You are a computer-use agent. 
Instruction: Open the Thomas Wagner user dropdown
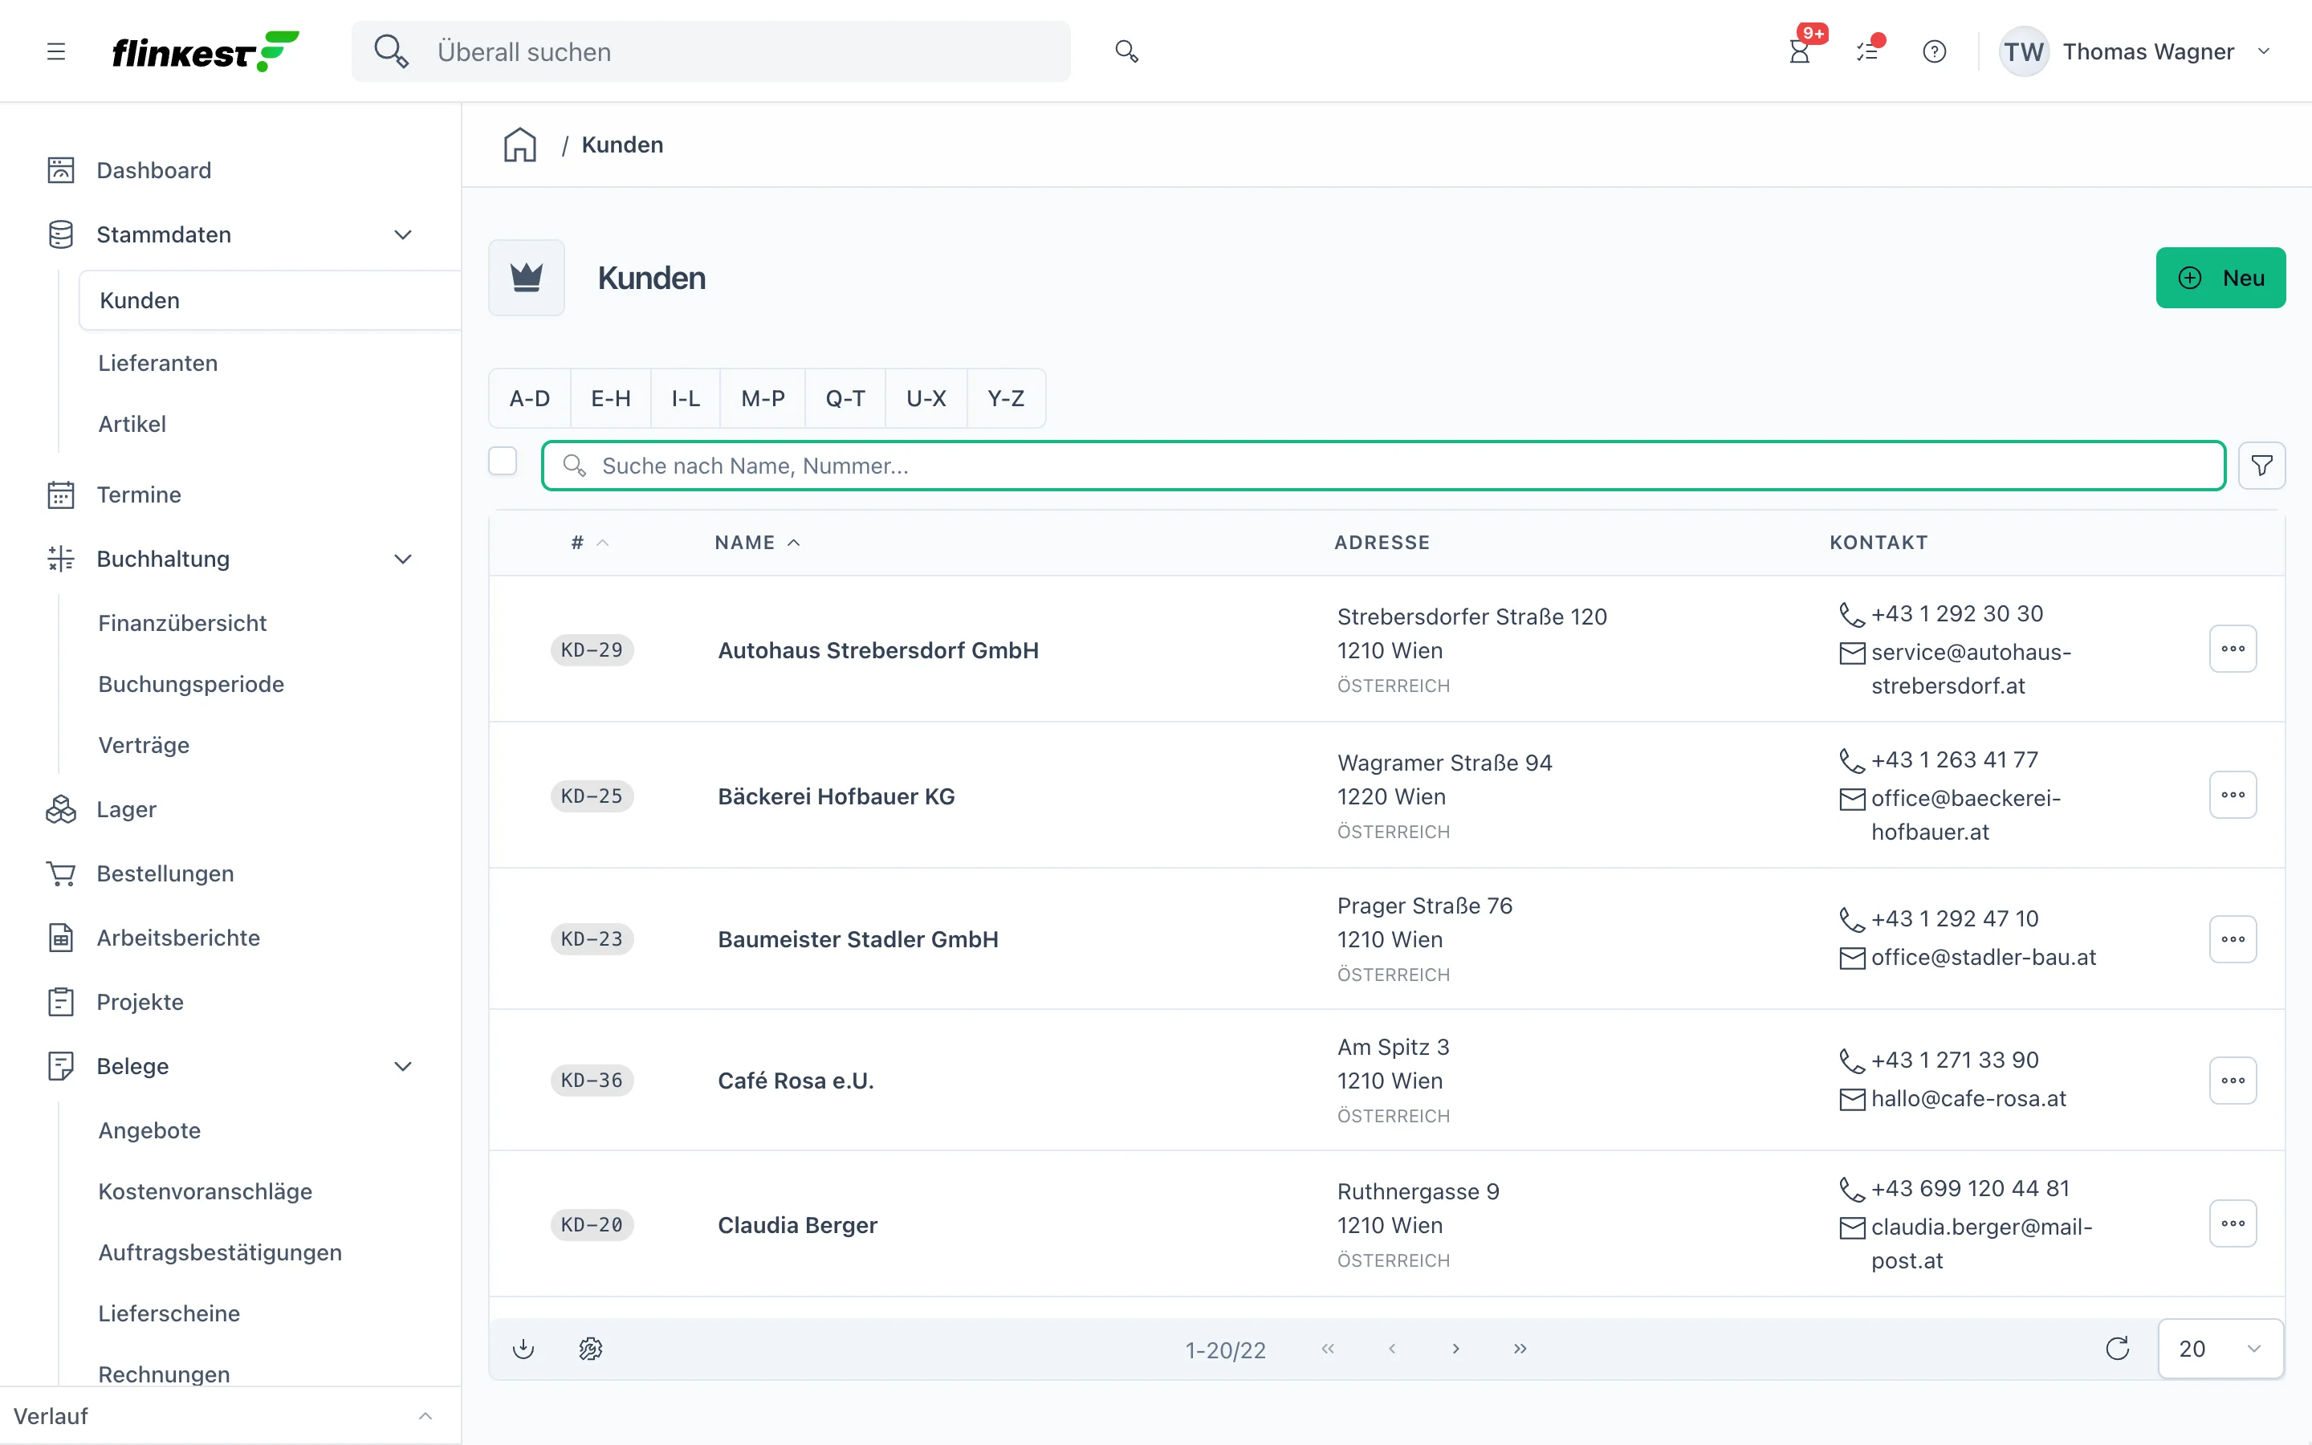(x=2136, y=51)
